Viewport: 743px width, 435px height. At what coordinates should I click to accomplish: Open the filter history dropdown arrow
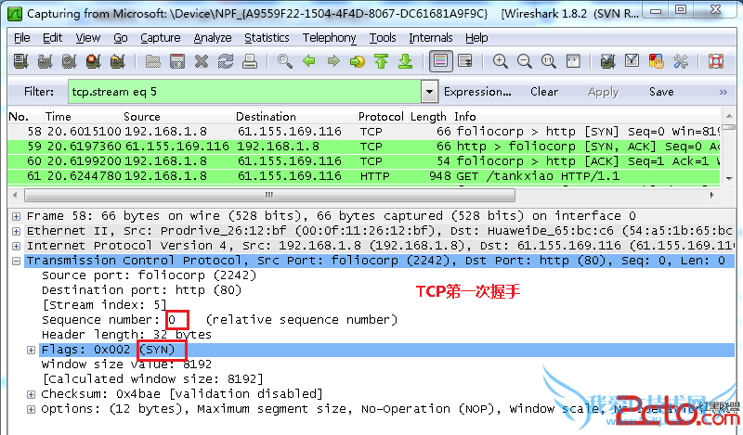tap(429, 91)
